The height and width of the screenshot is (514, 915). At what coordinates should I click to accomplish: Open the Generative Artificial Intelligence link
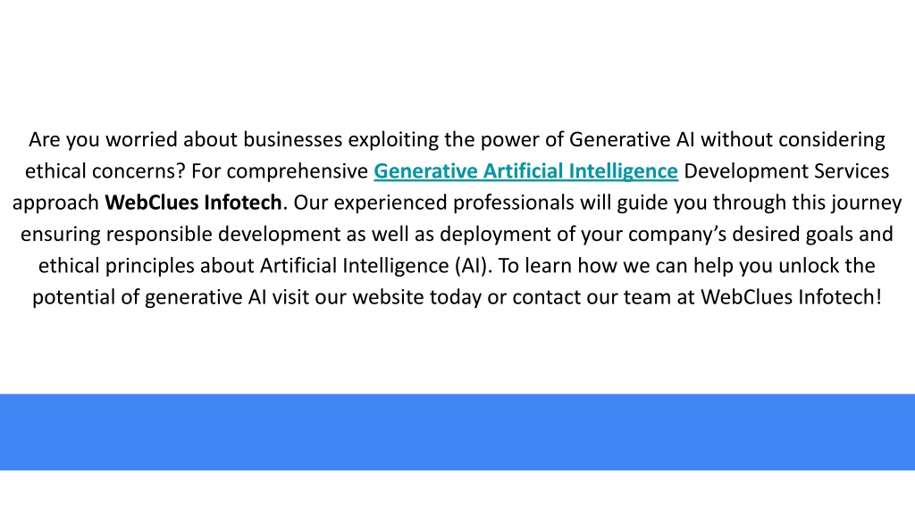tap(525, 171)
